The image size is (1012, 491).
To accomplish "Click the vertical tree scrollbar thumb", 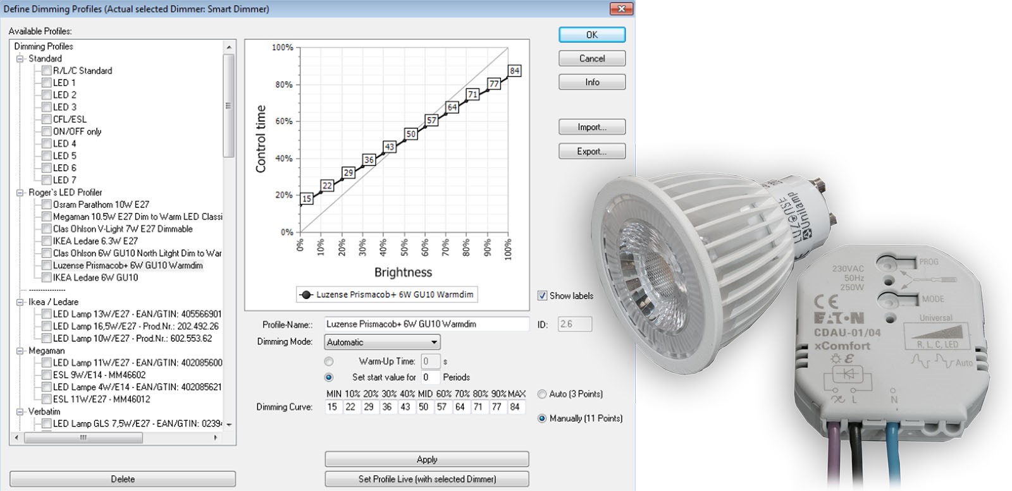I will point(229,106).
